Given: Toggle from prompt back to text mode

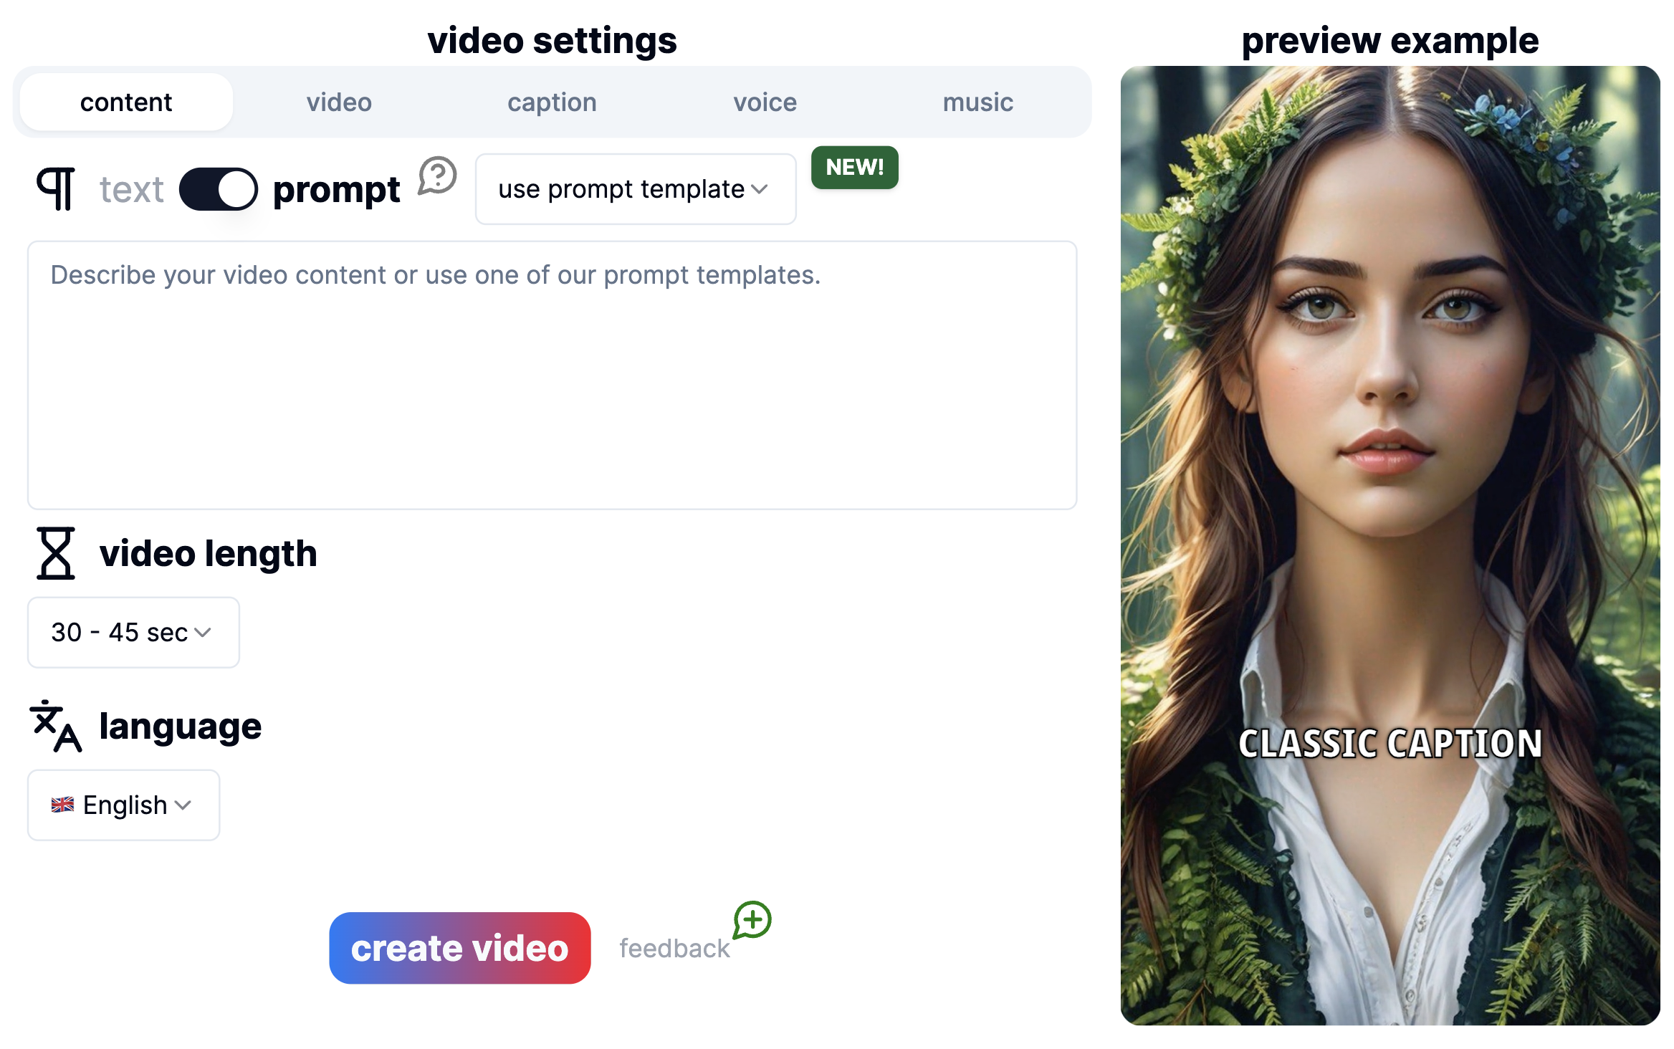Looking at the screenshot, I should tap(218, 188).
